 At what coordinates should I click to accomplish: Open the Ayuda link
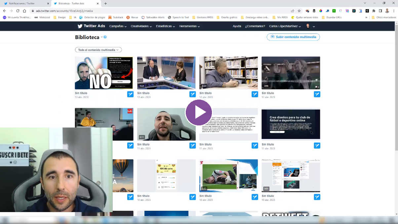(x=237, y=26)
